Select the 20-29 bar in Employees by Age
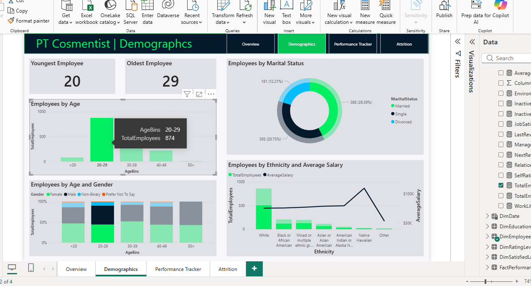 (x=102, y=140)
